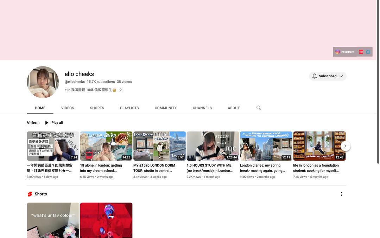Open the CHANNELS tab

coord(202,108)
